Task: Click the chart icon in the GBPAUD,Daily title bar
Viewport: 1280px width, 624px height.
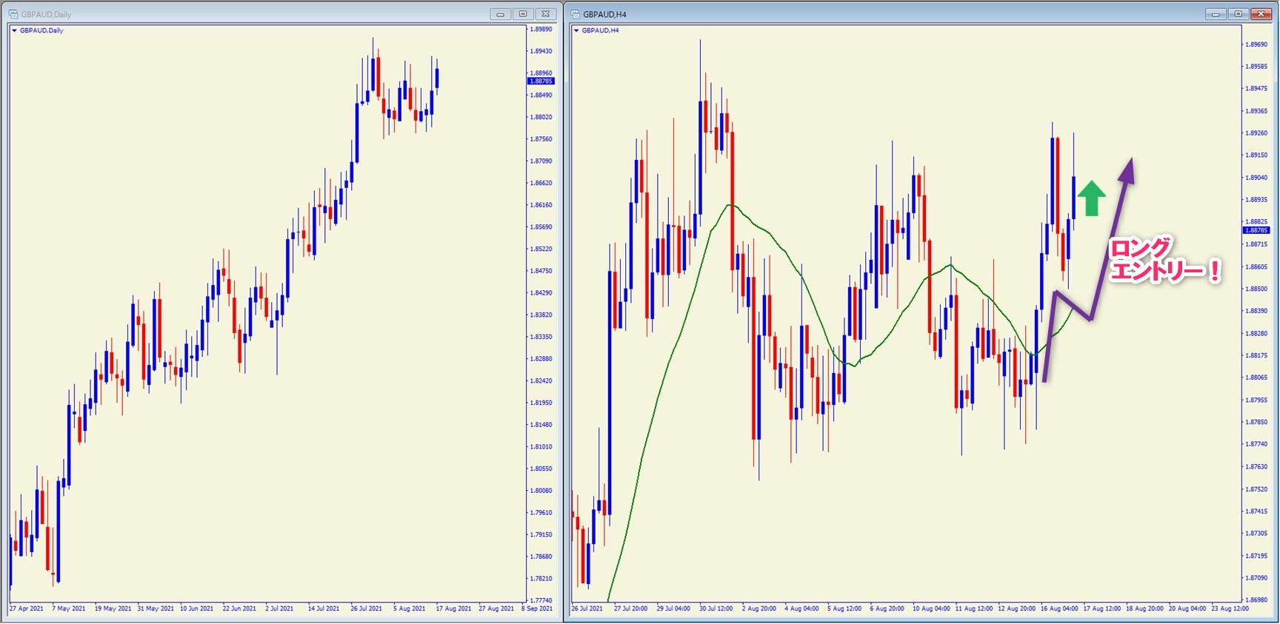Action: (x=13, y=14)
